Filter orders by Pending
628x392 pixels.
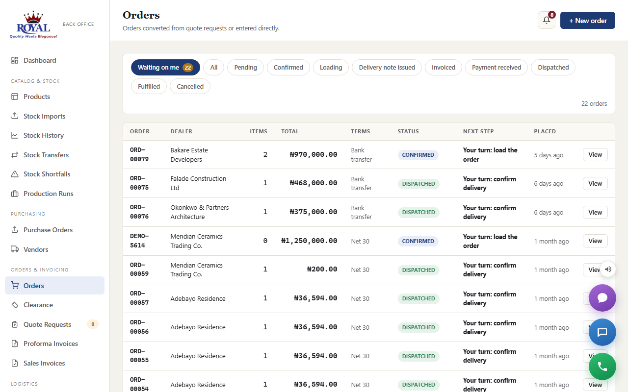click(x=245, y=68)
